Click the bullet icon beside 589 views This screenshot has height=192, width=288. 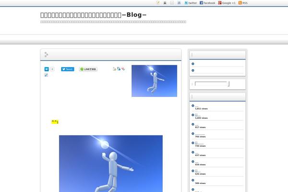point(193,180)
